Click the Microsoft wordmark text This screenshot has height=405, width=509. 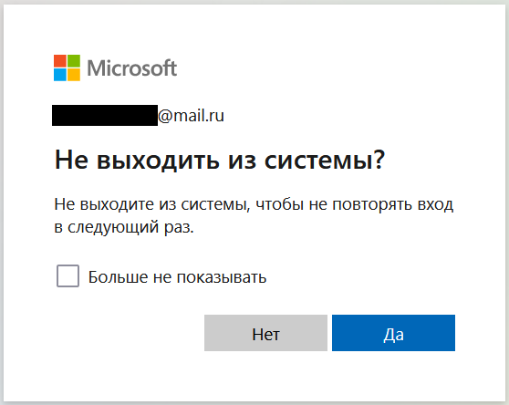(132, 68)
